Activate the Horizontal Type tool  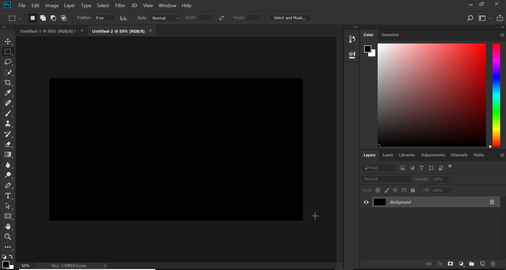pos(8,196)
